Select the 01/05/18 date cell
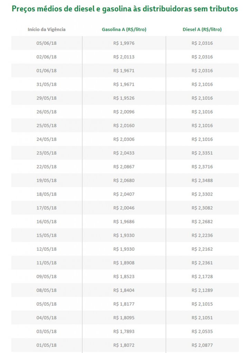The image size is (245, 353). pyautogui.click(x=47, y=345)
